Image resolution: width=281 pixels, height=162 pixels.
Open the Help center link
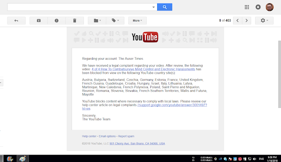point(89,136)
